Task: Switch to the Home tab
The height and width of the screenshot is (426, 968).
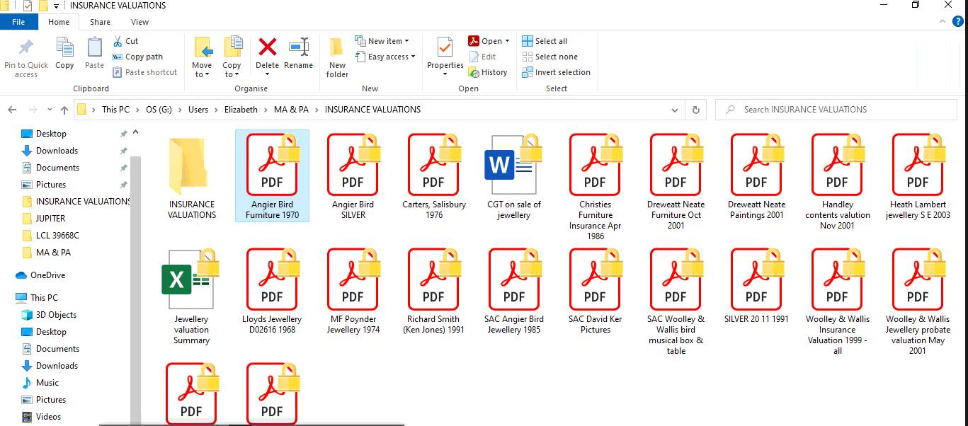Action: point(59,22)
